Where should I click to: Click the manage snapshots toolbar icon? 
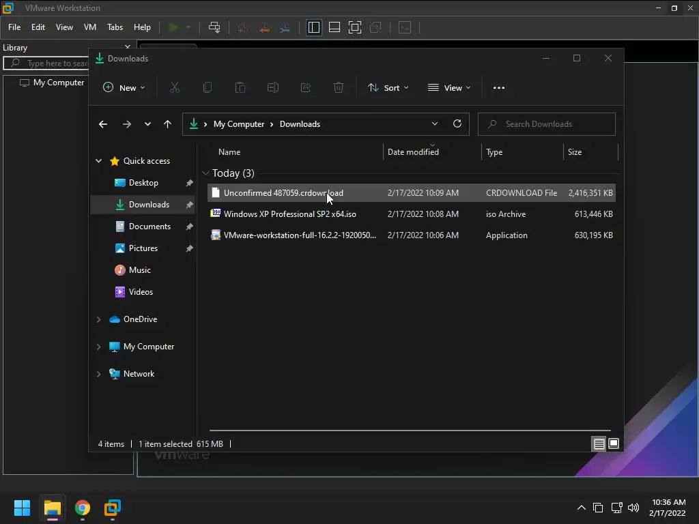[x=285, y=27]
